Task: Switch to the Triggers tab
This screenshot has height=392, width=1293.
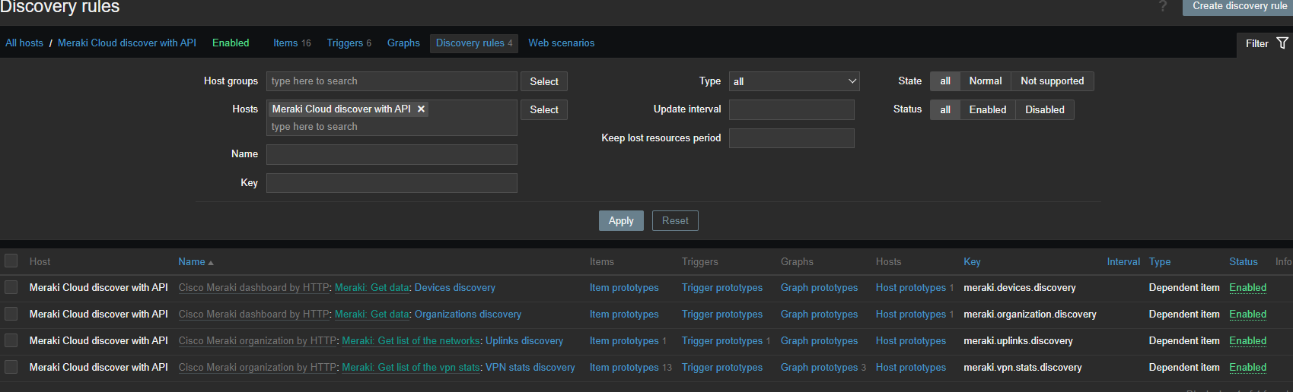Action: point(345,43)
